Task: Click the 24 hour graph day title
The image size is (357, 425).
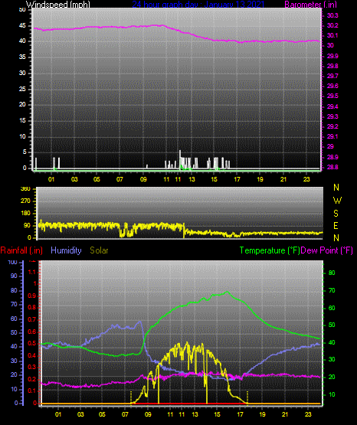Action: pyautogui.click(x=198, y=4)
